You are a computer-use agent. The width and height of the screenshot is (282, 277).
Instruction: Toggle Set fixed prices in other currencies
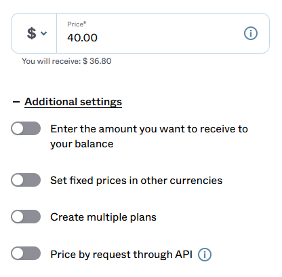(x=26, y=180)
